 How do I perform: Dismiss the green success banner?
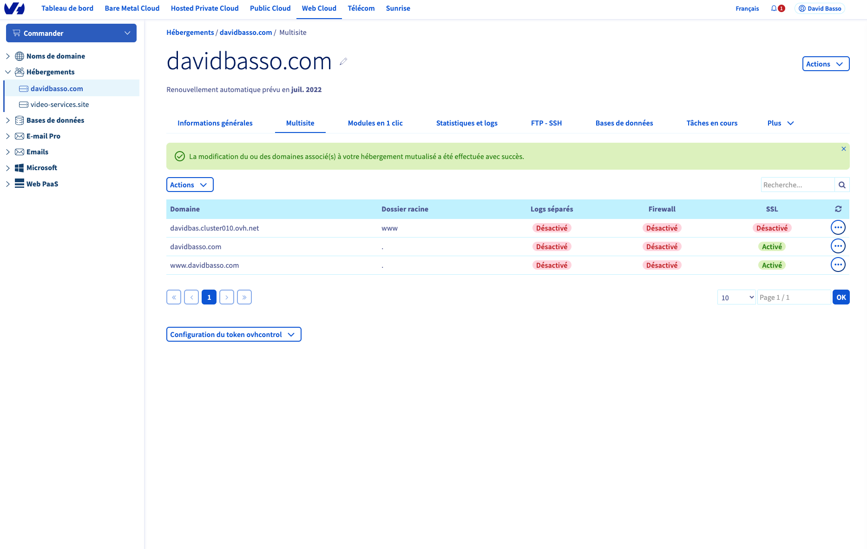pos(843,149)
